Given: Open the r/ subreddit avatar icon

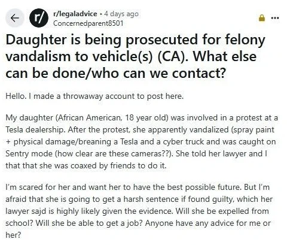Looking at the screenshot, I should 39,18.
